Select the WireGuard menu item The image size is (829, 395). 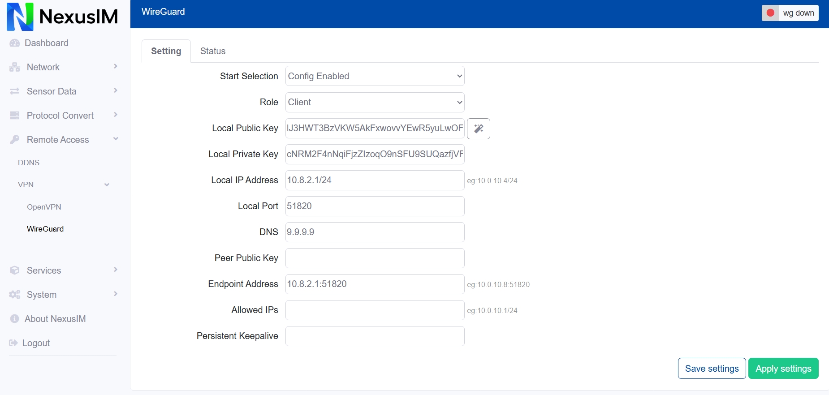click(45, 229)
